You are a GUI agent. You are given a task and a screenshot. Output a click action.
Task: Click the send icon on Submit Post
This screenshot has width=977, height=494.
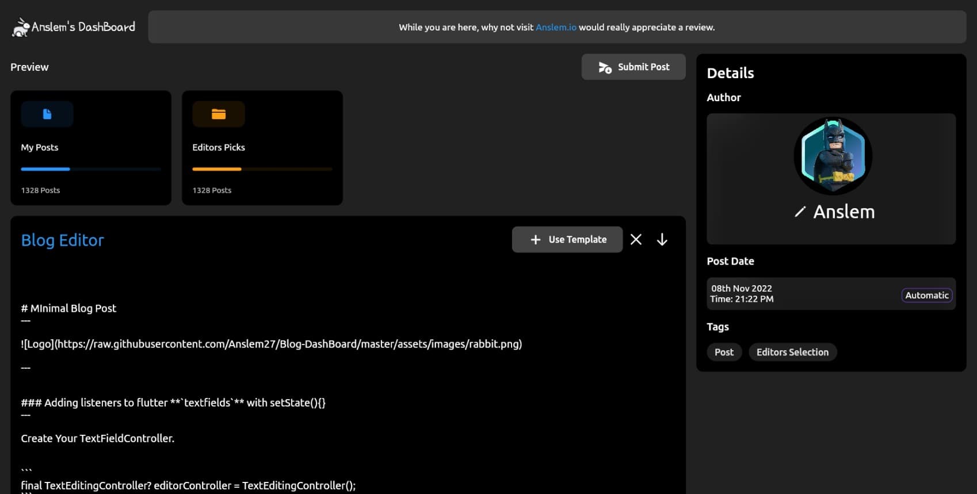(x=605, y=67)
